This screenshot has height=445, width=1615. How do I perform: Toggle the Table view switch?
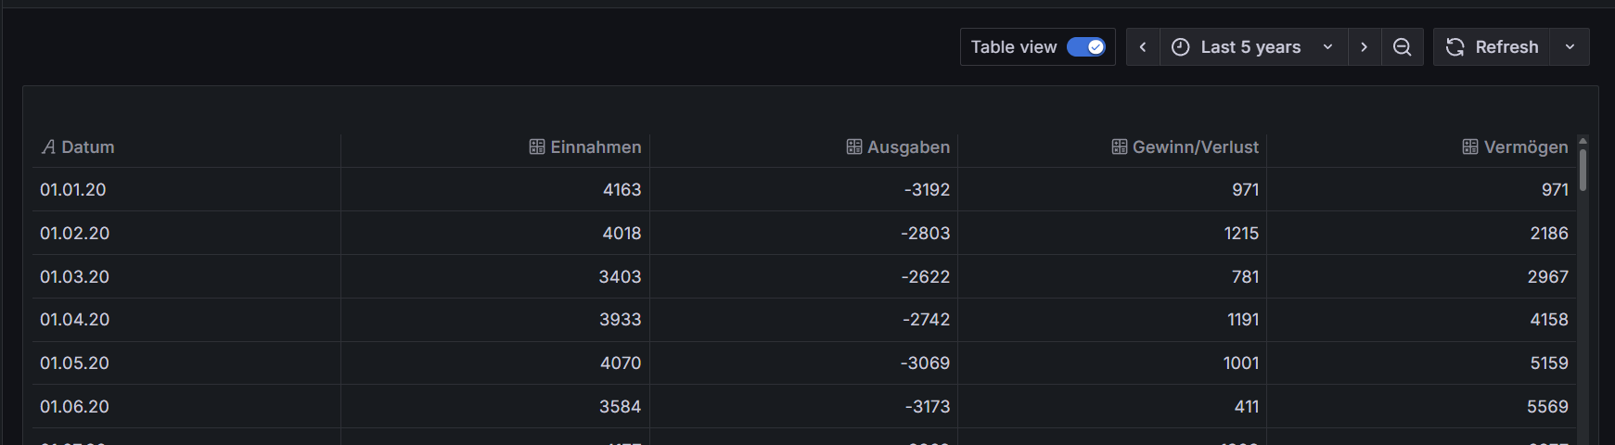(1085, 47)
